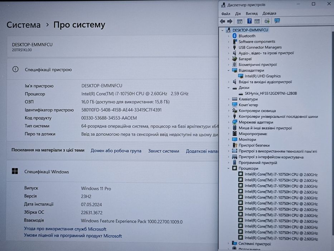Expand the Системні пристрої node

228,243
